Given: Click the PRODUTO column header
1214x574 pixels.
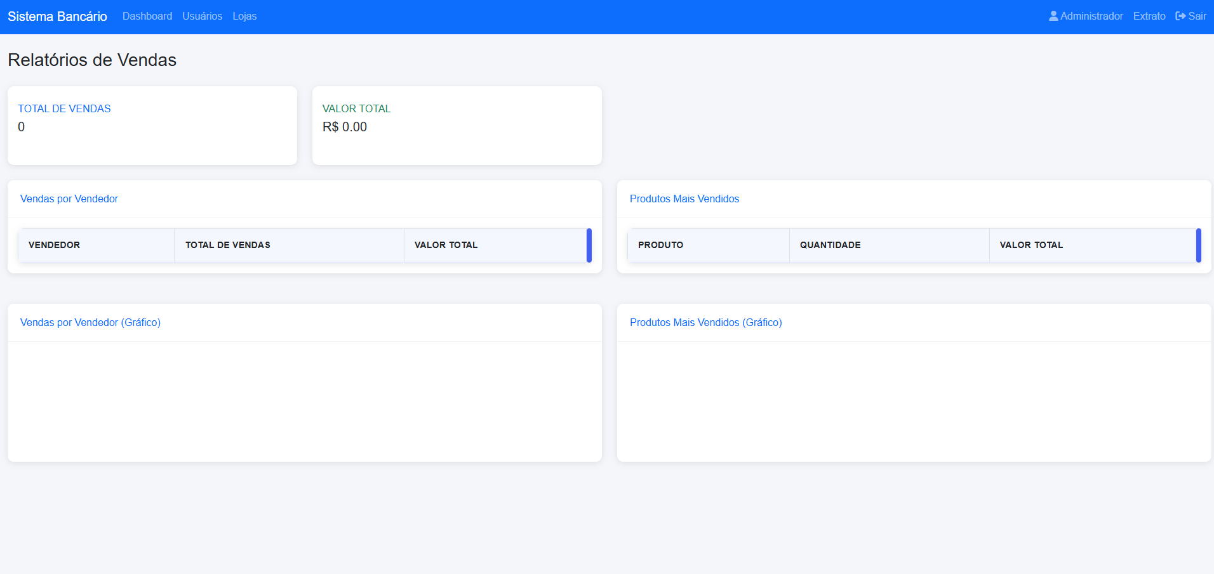Looking at the screenshot, I should click(660, 245).
